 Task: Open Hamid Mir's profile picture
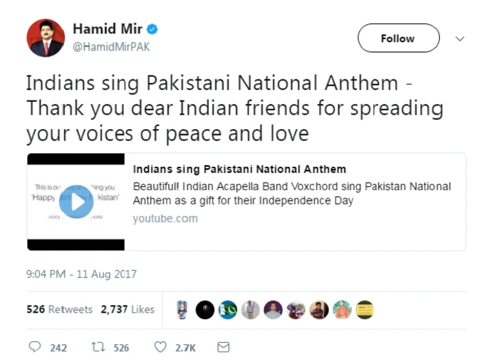(45, 38)
